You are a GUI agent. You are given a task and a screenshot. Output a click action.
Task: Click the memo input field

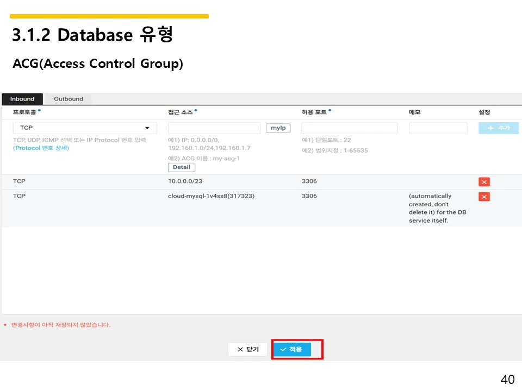[x=438, y=128]
